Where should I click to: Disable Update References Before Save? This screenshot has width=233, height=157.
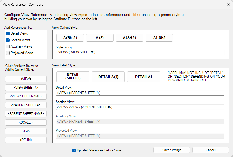[x=74, y=150]
